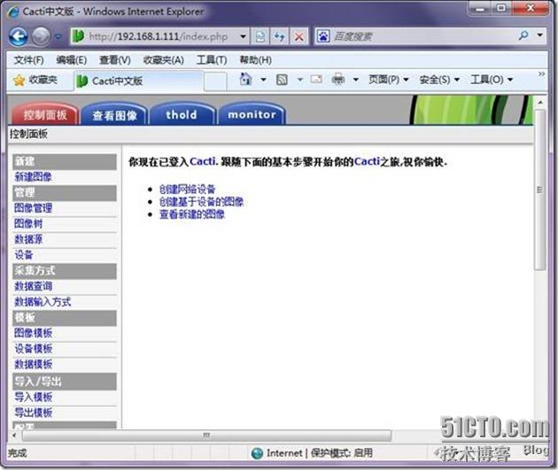Open 设备模板 in the sidebar
Screen dimensions: 558x470
pyautogui.click(x=33, y=349)
